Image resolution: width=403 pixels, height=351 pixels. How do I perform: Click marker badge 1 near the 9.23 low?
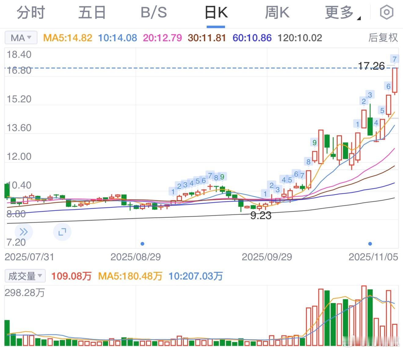click(265, 194)
